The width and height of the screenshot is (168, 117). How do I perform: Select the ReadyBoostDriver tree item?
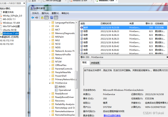click(65, 97)
